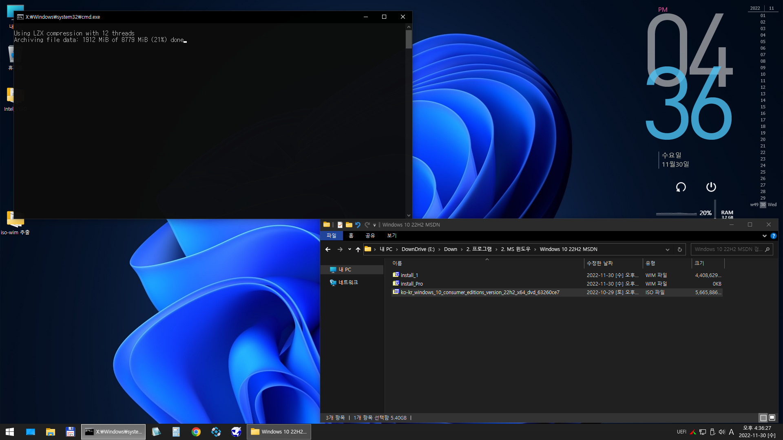Click the Windows Start button

10,431
